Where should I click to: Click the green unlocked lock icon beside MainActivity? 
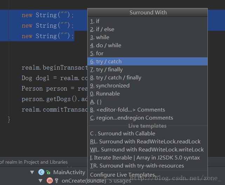coord(48,172)
